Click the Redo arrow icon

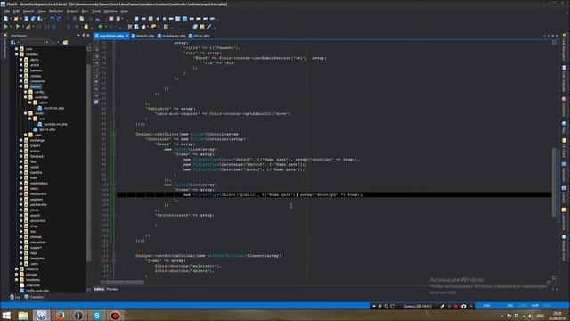pyautogui.click(x=59, y=19)
